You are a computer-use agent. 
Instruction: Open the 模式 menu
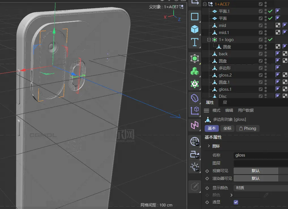(216, 110)
